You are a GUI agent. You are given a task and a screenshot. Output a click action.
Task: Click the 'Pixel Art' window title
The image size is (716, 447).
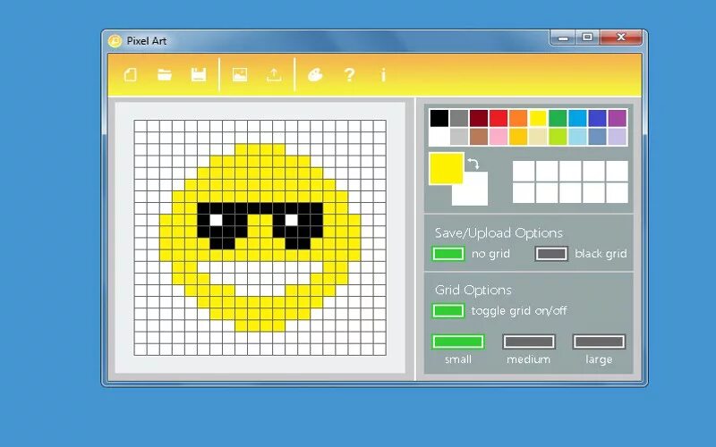[146, 41]
